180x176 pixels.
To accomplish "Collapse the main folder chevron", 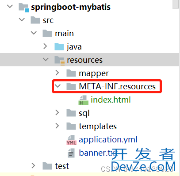I will (34, 33).
